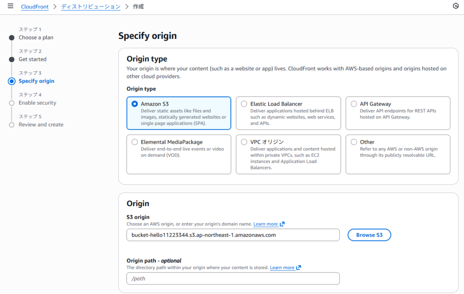The width and height of the screenshot is (464, 294).
Task: Go to CloudFront breadcrumb link
Action: (x=35, y=7)
